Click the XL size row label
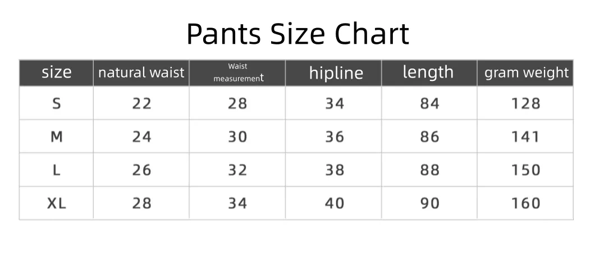The width and height of the screenshot is (595, 272). click(57, 203)
